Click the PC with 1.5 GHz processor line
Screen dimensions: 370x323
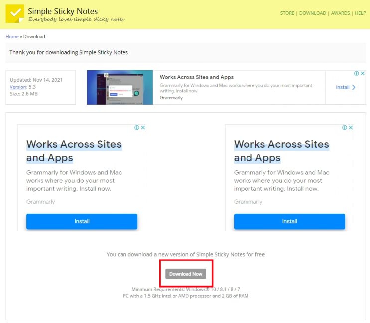pos(186,296)
